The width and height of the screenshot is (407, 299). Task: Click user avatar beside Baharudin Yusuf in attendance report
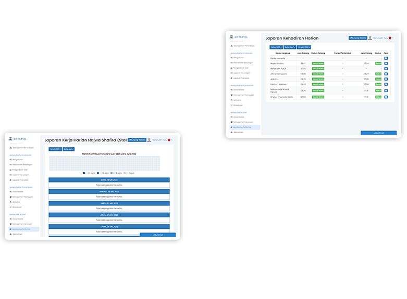[x=370, y=38]
